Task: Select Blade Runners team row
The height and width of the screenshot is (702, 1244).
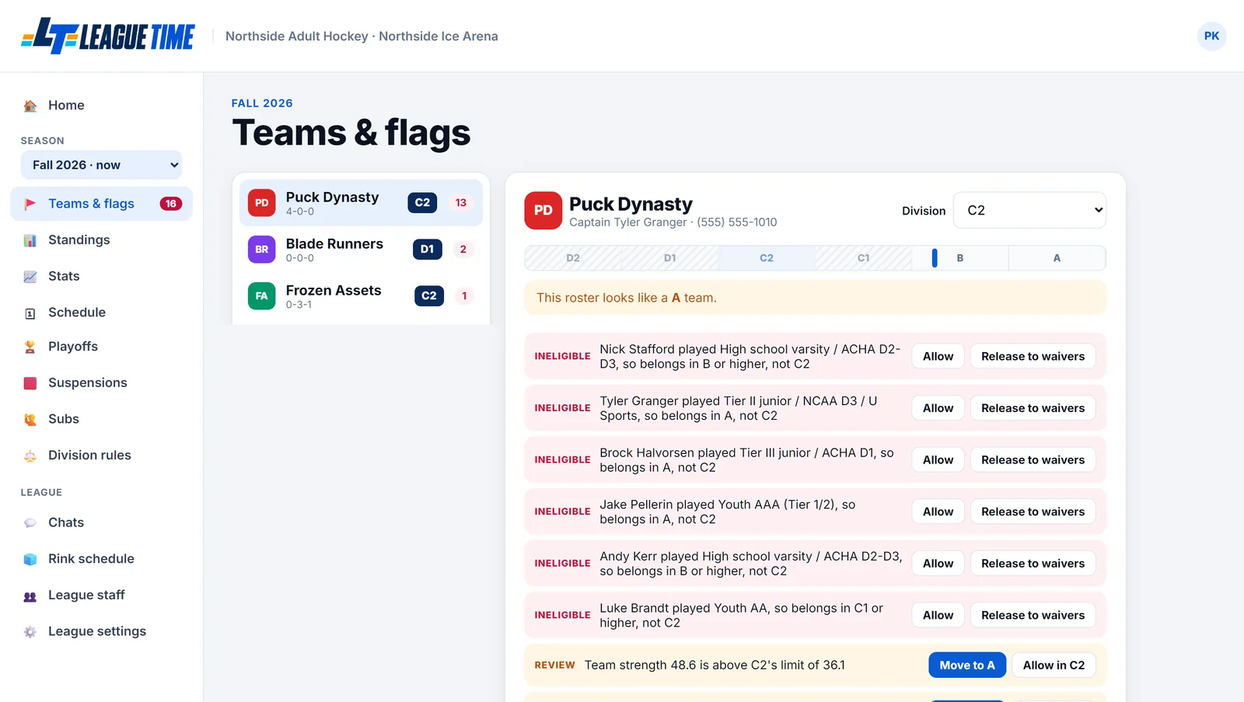Action: 361,250
